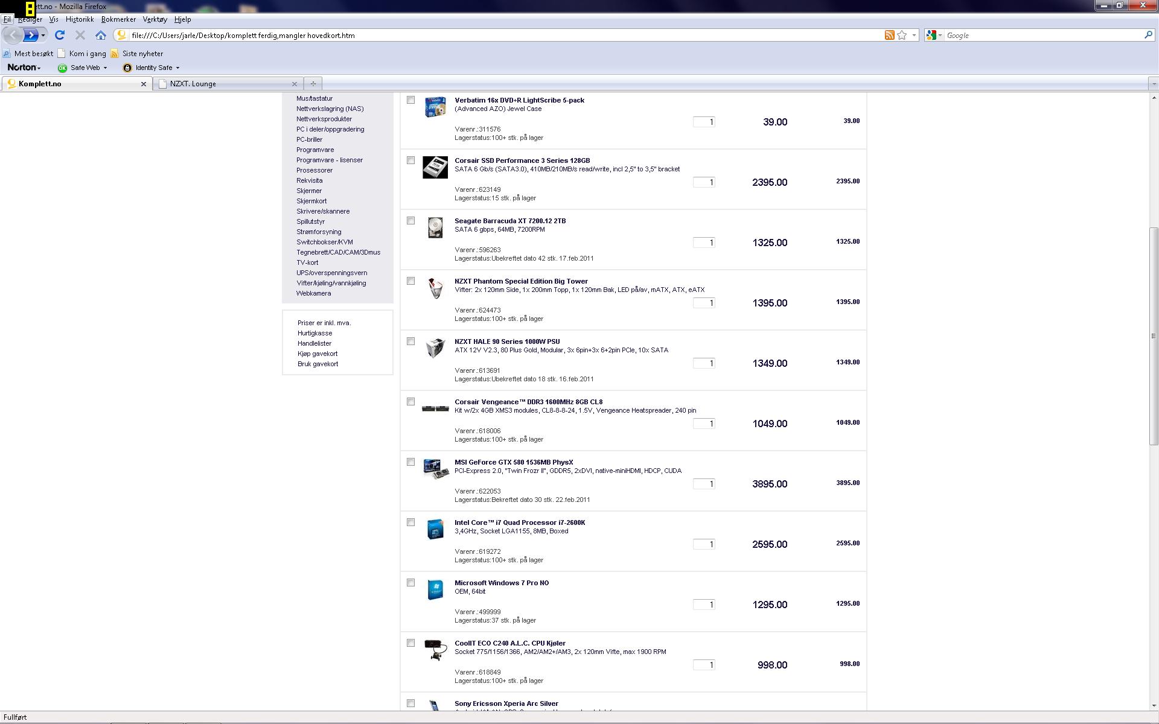
Task: Tick the Verbatim 16x DVD+R checkbox
Action: 411,100
